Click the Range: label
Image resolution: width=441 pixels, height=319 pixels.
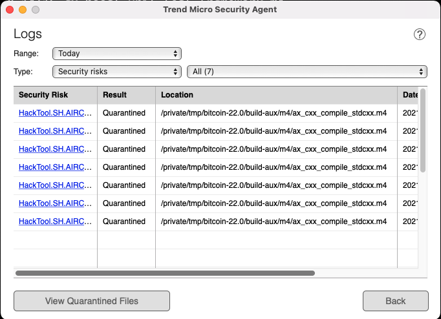coord(26,54)
